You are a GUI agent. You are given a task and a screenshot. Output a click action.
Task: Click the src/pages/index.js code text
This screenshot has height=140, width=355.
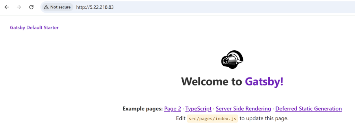pos(213,118)
